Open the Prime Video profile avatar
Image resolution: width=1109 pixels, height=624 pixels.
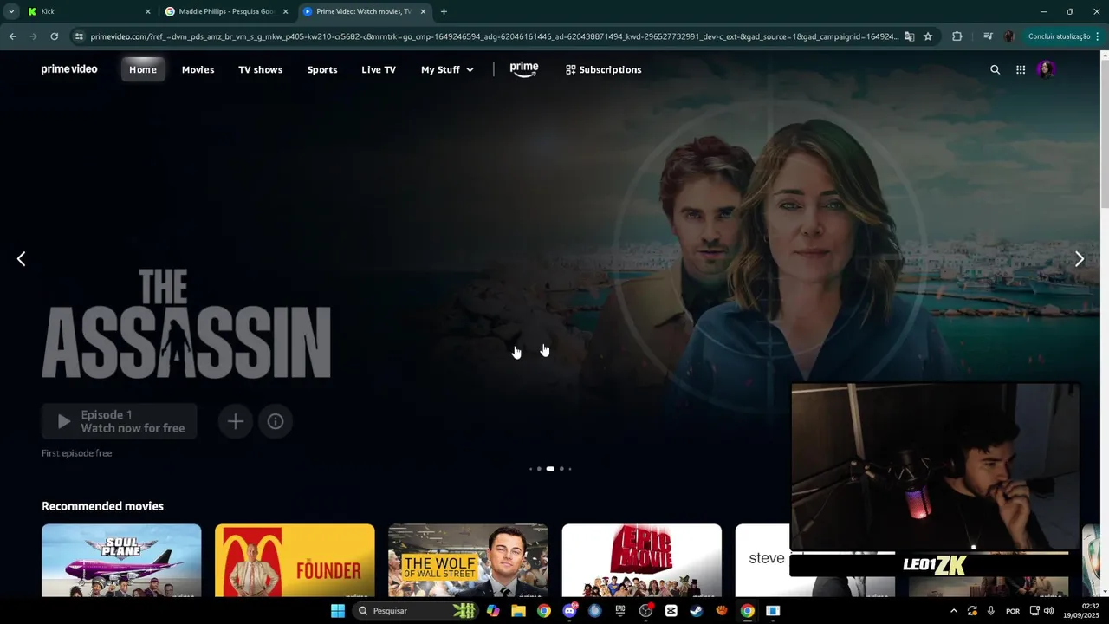pyautogui.click(x=1047, y=69)
